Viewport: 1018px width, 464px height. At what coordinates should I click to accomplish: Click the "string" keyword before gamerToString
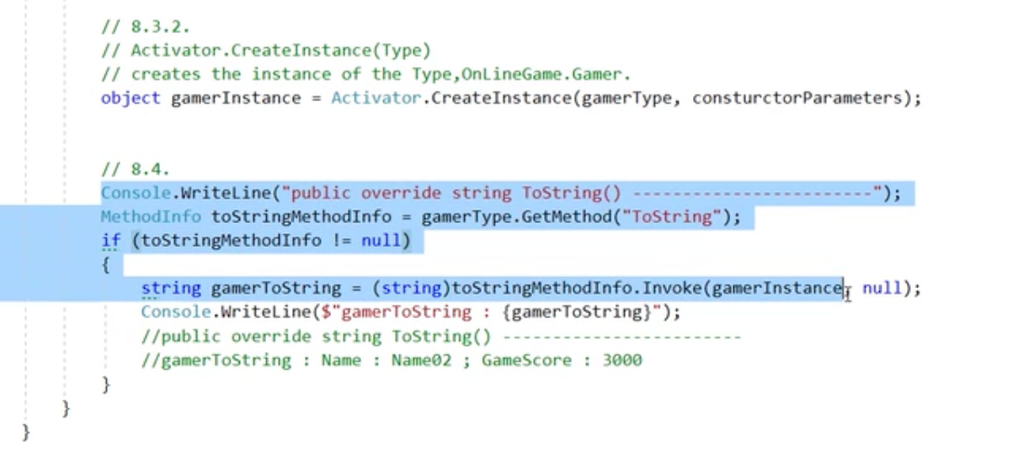pos(171,288)
